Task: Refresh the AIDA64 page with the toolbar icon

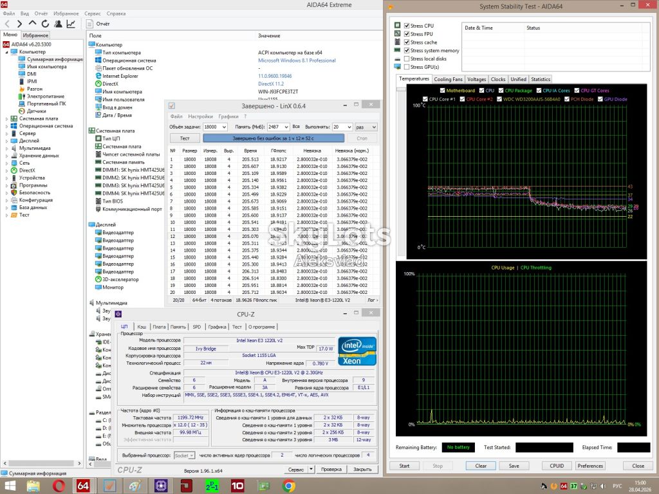Action: coord(45,24)
